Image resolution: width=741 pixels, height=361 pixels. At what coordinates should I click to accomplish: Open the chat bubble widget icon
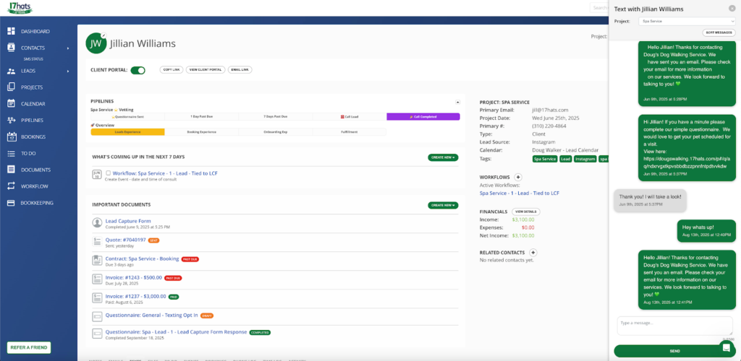click(x=727, y=347)
